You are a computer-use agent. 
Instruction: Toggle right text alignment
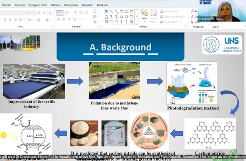click(69, 19)
